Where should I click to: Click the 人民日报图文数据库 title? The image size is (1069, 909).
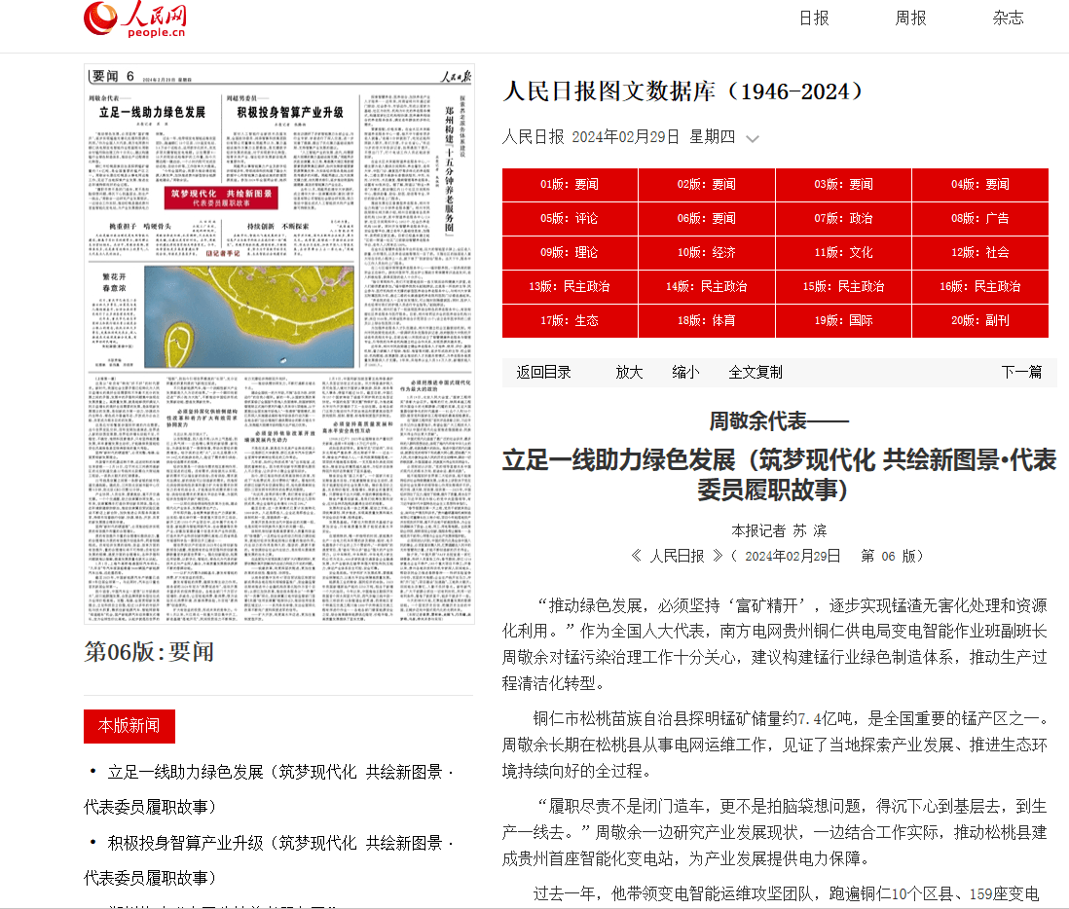(683, 91)
